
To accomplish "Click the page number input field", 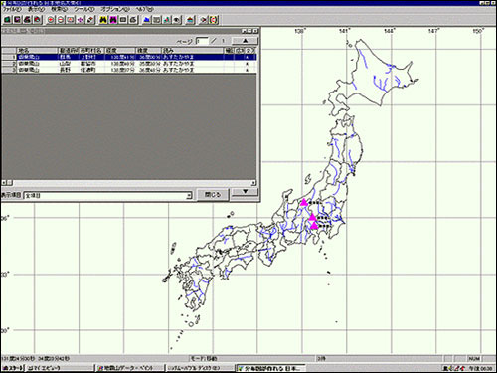I will (x=202, y=41).
